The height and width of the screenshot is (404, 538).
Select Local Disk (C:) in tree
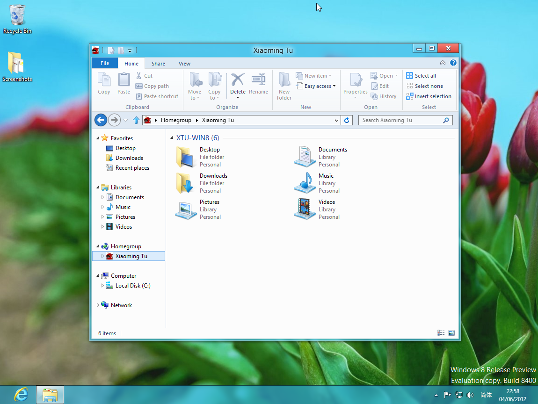click(128, 286)
